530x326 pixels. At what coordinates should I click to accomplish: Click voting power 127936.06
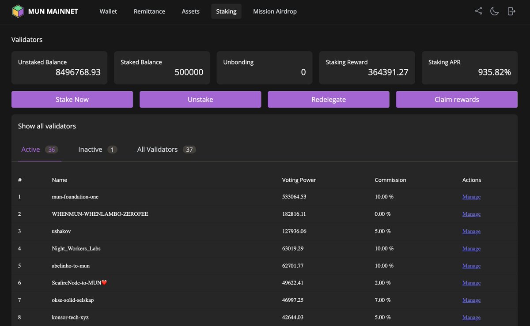(294, 231)
